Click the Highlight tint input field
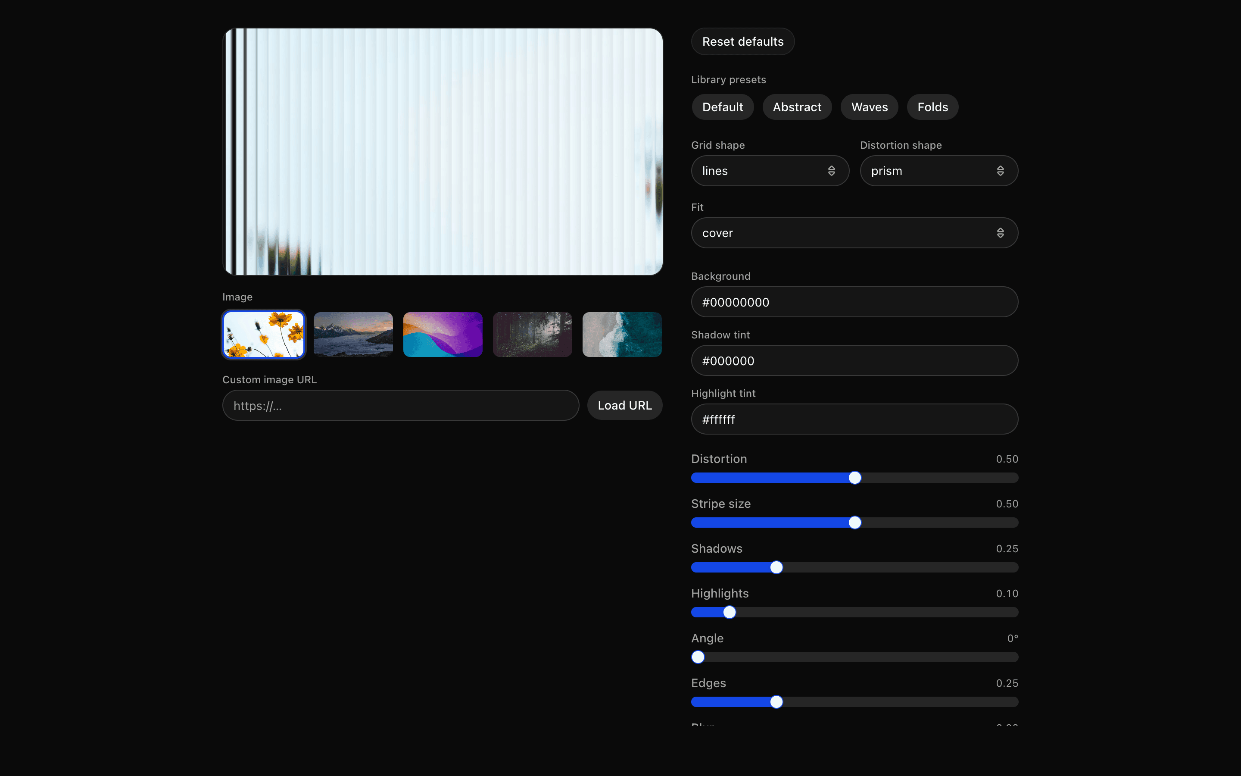 (x=854, y=419)
